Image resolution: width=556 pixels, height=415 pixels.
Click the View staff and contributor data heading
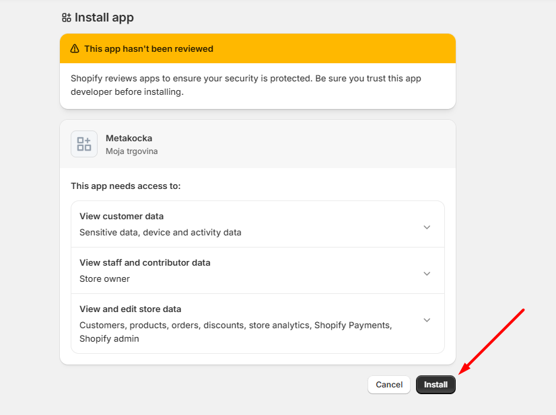[x=145, y=262]
